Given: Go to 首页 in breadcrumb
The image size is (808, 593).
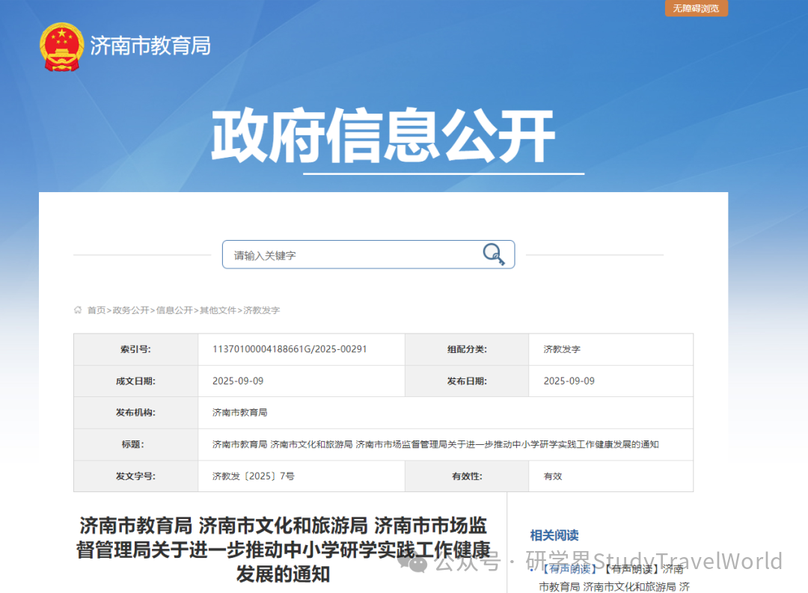Looking at the screenshot, I should click(x=97, y=310).
